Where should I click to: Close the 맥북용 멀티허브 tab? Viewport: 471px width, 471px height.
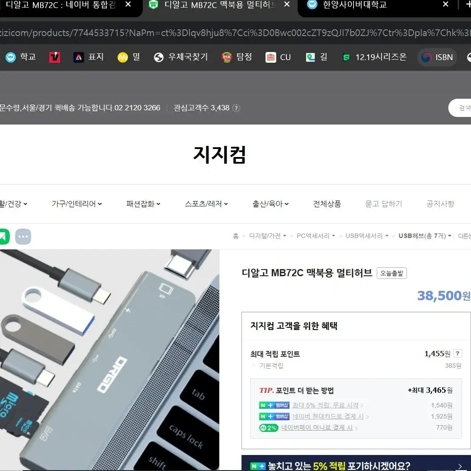pyautogui.click(x=287, y=4)
